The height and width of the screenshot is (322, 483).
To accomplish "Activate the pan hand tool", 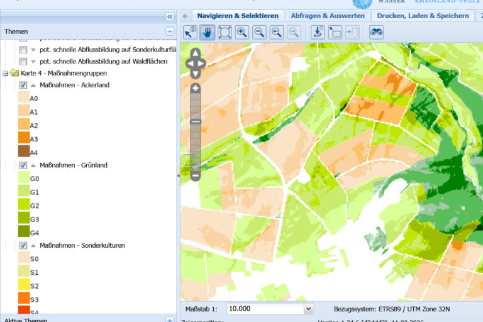I will 208,32.
